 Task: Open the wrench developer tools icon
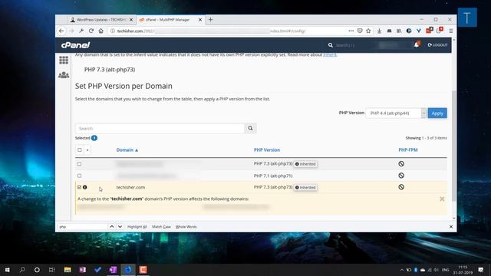(81, 31)
